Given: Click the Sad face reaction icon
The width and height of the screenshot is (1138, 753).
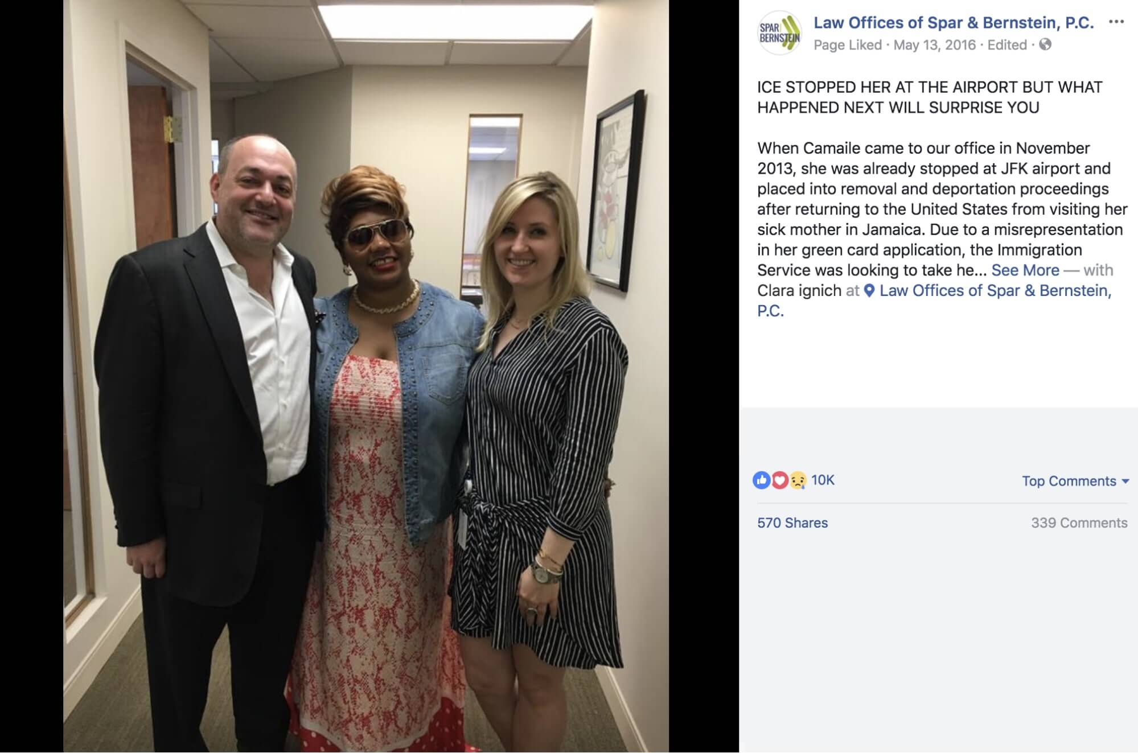Looking at the screenshot, I should point(798,480).
